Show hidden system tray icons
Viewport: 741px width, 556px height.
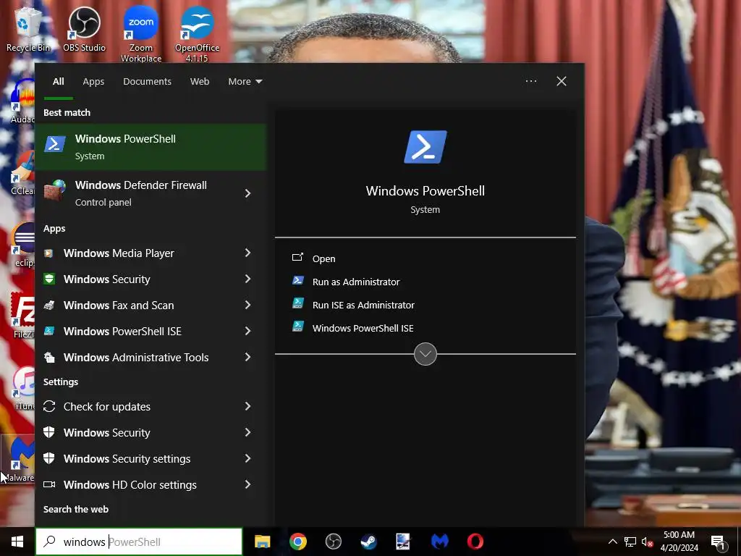pyautogui.click(x=612, y=542)
